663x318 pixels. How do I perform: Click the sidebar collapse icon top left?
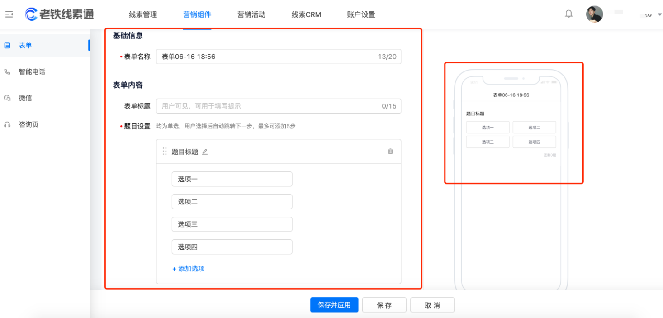tap(9, 14)
